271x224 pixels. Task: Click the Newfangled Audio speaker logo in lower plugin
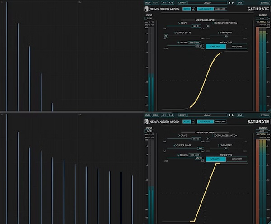[x=146, y=122]
